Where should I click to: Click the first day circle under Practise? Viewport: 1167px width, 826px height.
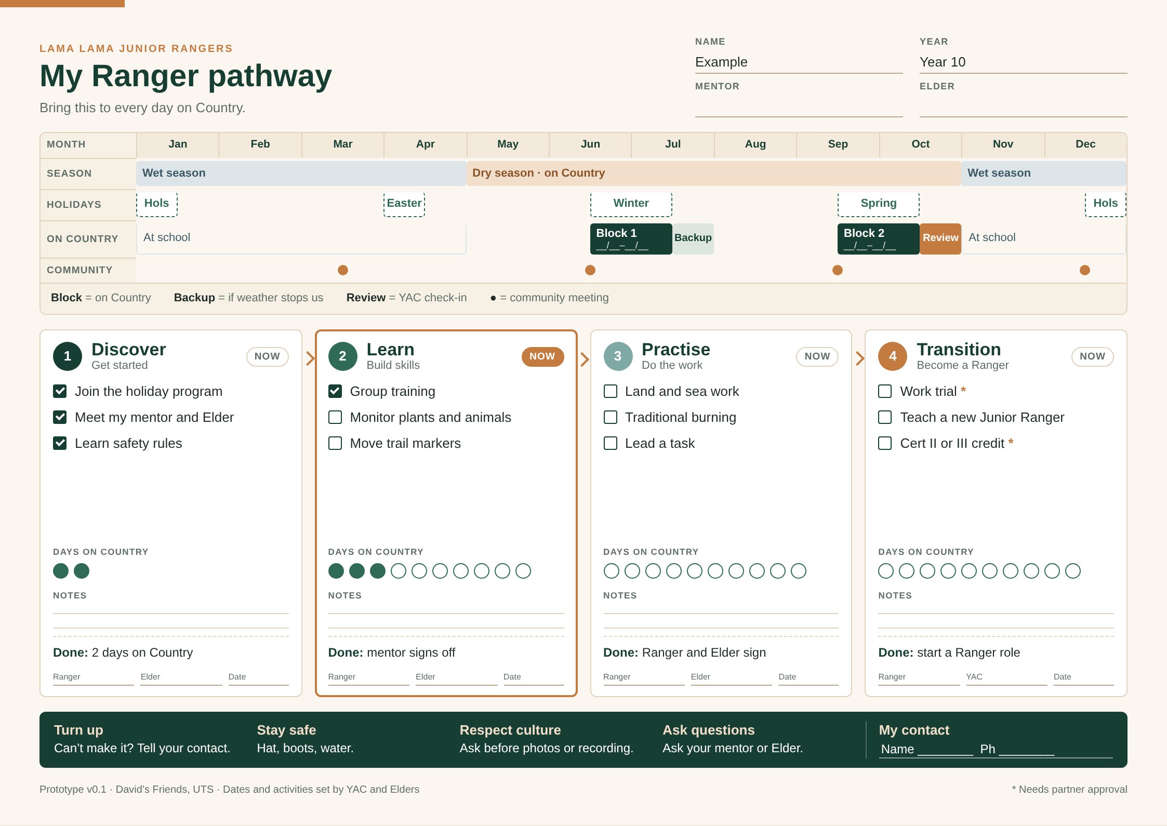[612, 571]
